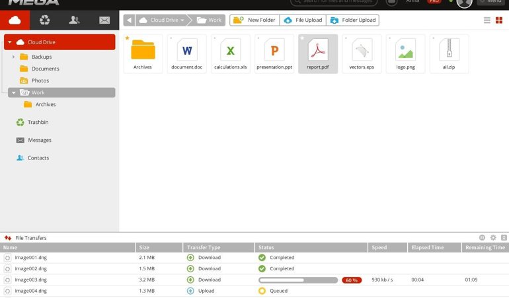
Task: Sort transfers by Speed column
Action: coord(387,247)
